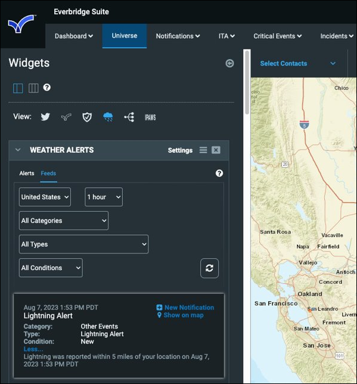Show the IPAWS widget view
The image size is (357, 384).
click(x=150, y=117)
